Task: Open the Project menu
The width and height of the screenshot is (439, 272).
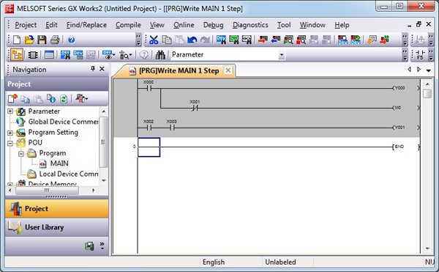Action: coord(26,25)
